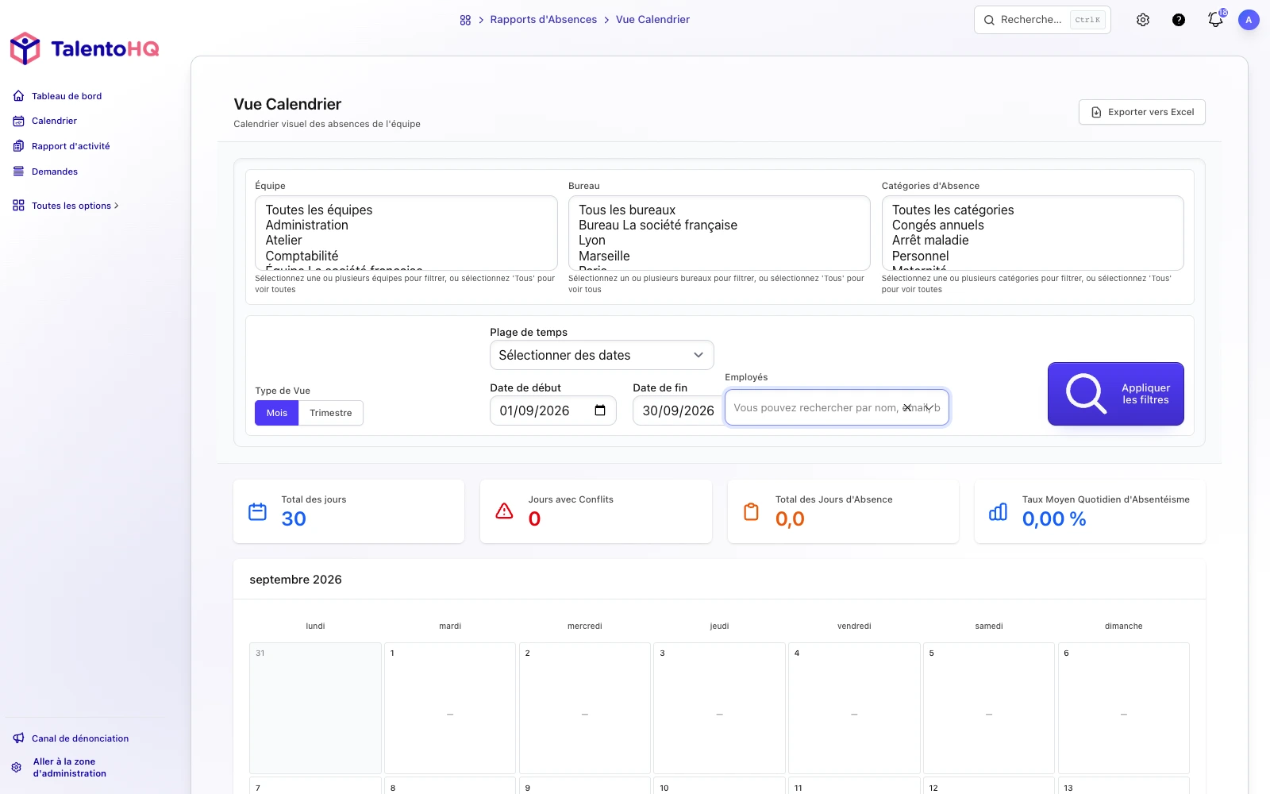This screenshot has width=1270, height=794.
Task: Open Sélectionner des dates dropdown
Action: [x=602, y=355]
